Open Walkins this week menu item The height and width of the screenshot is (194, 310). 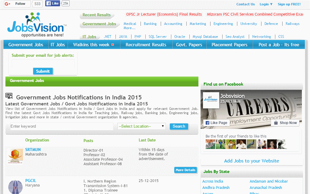point(94,45)
